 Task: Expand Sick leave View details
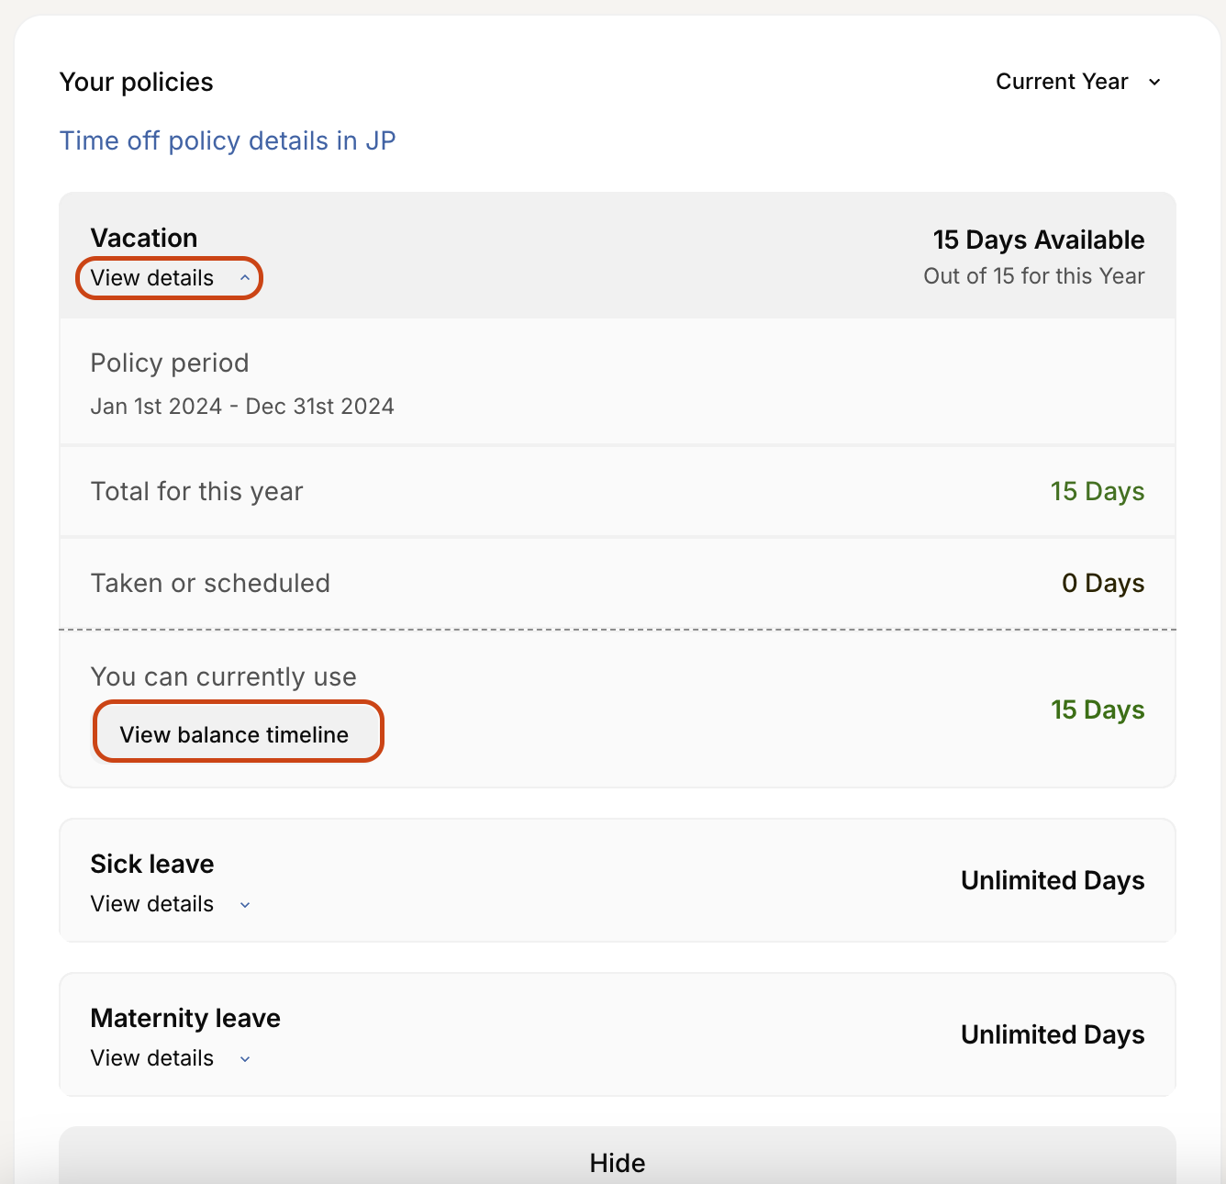(x=152, y=904)
